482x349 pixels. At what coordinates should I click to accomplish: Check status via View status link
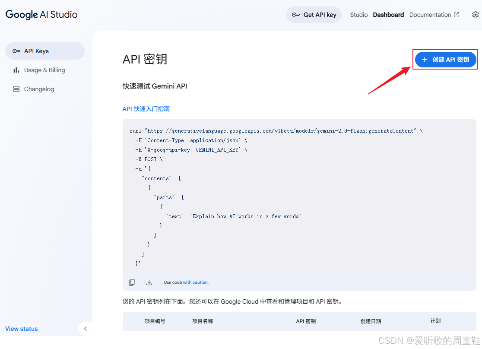(x=21, y=329)
